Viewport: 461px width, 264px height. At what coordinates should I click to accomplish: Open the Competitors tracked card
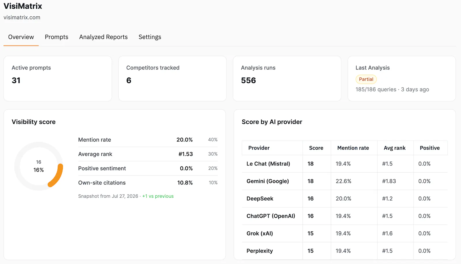pos(172,78)
